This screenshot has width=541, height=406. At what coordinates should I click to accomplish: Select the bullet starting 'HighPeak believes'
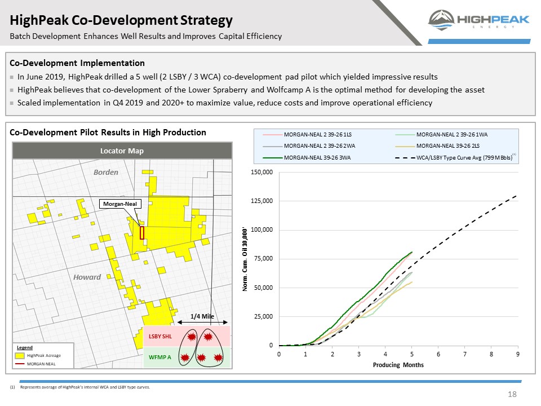[251, 90]
